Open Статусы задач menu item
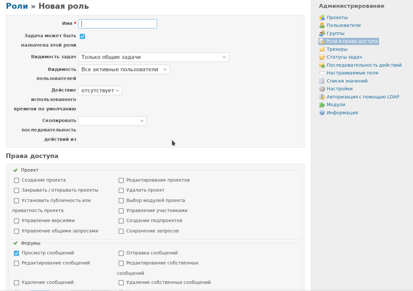This screenshot has width=413, height=291. click(344, 57)
